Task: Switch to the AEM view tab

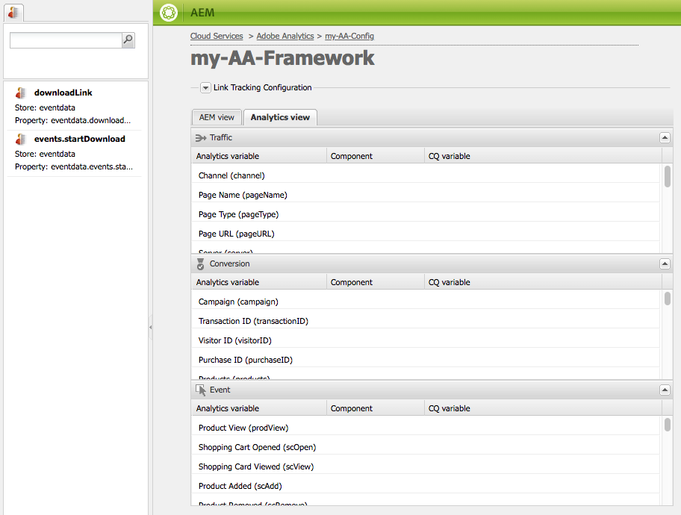Action: tap(217, 117)
